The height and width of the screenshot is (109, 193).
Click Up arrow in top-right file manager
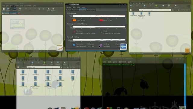click(x=144, y=6)
